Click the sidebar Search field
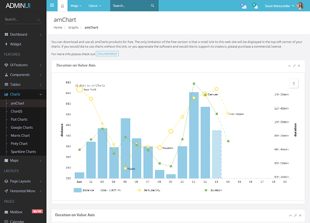The width and height of the screenshot is (310, 223). point(20,20)
